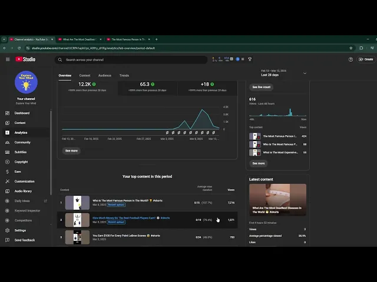Click the thumbnail of top content row 1
This screenshot has width=377, height=282.
[x=77, y=203]
